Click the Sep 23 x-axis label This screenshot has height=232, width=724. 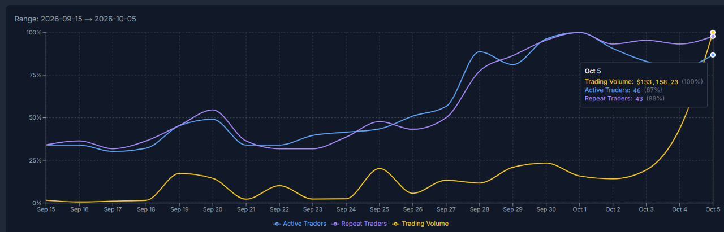click(313, 209)
